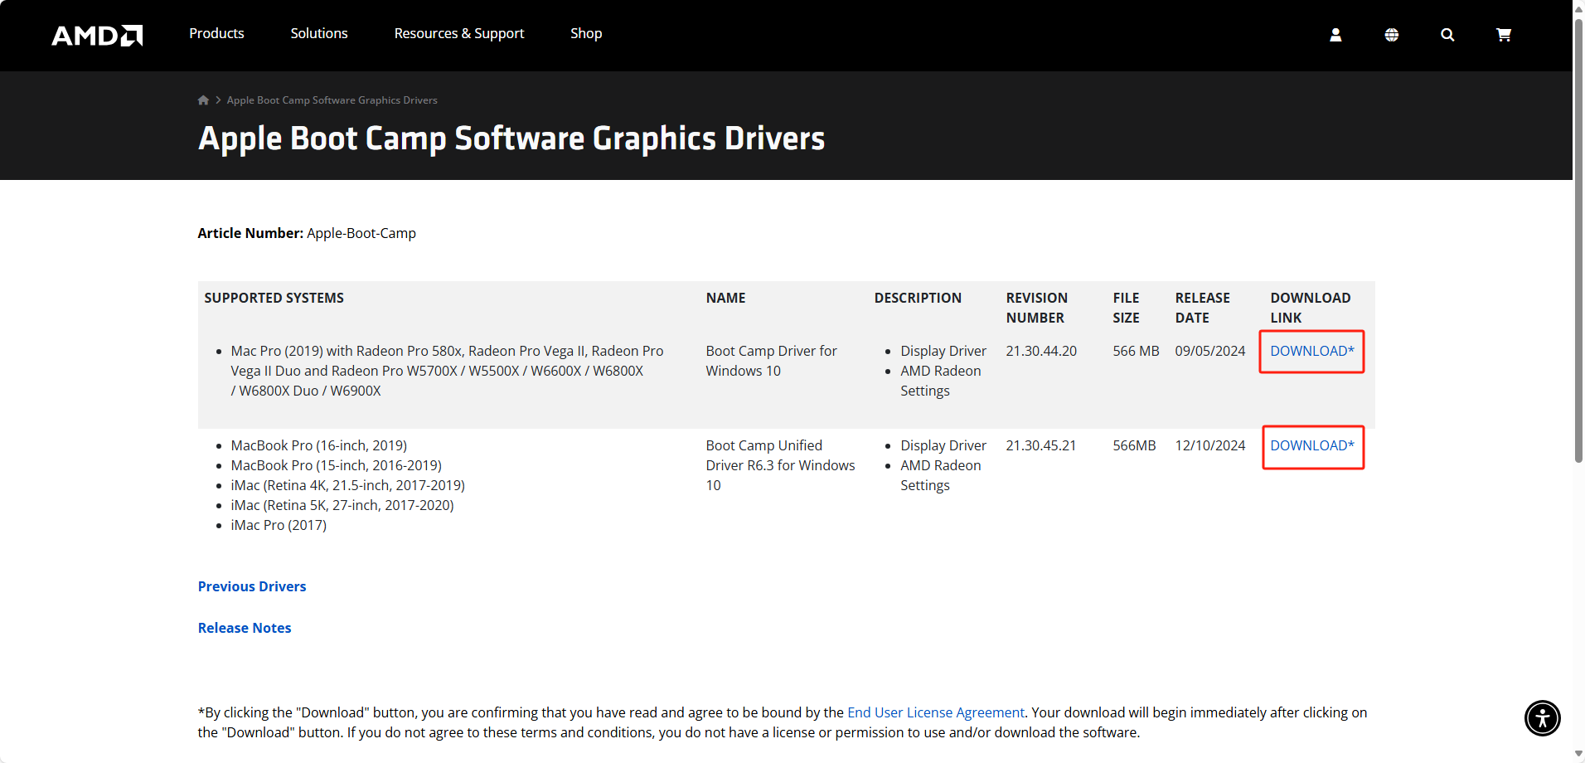The image size is (1585, 763).
Task: Click the scrollbar up arrow
Action: [x=1578, y=7]
